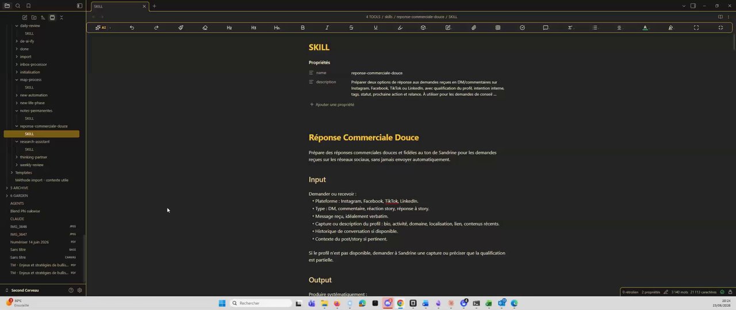Toggle fullscreen focus mode in toolbar
The height and width of the screenshot is (310, 736).
tap(696, 28)
